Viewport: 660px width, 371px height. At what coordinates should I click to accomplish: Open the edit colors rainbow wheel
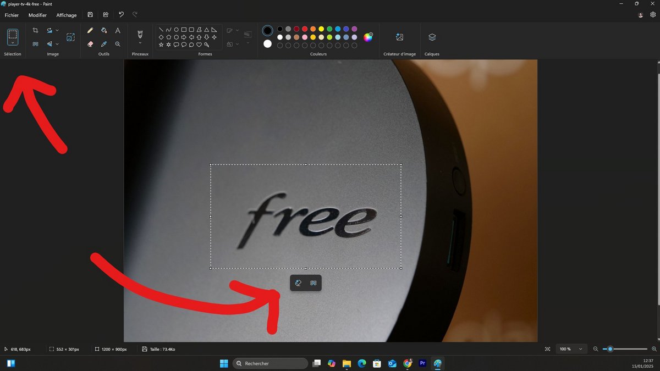point(368,37)
